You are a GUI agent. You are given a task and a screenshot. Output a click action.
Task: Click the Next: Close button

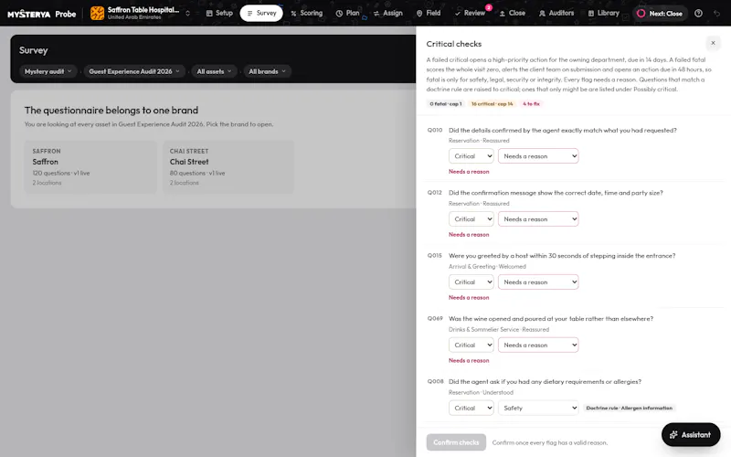click(660, 14)
